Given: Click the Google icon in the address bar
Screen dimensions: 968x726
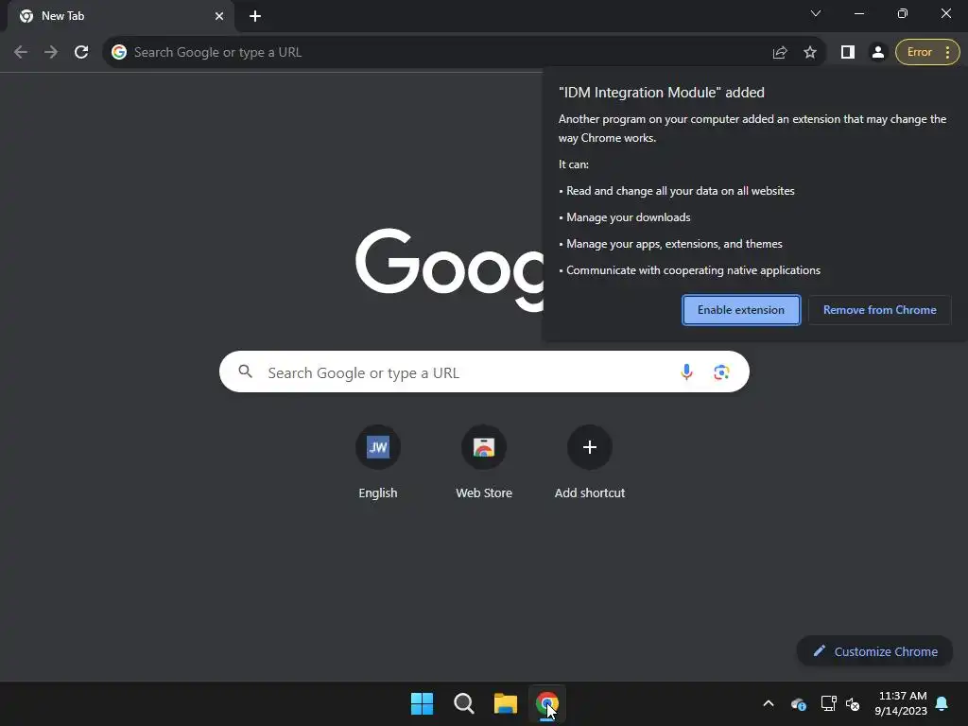Looking at the screenshot, I should [119, 53].
